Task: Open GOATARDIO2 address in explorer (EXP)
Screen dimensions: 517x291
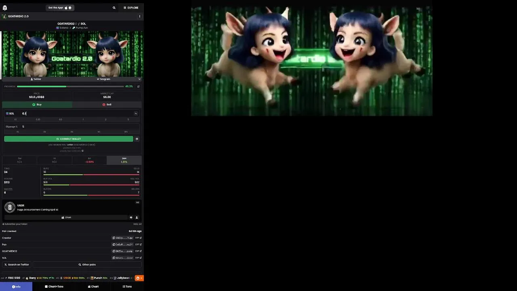Action: 138,251
